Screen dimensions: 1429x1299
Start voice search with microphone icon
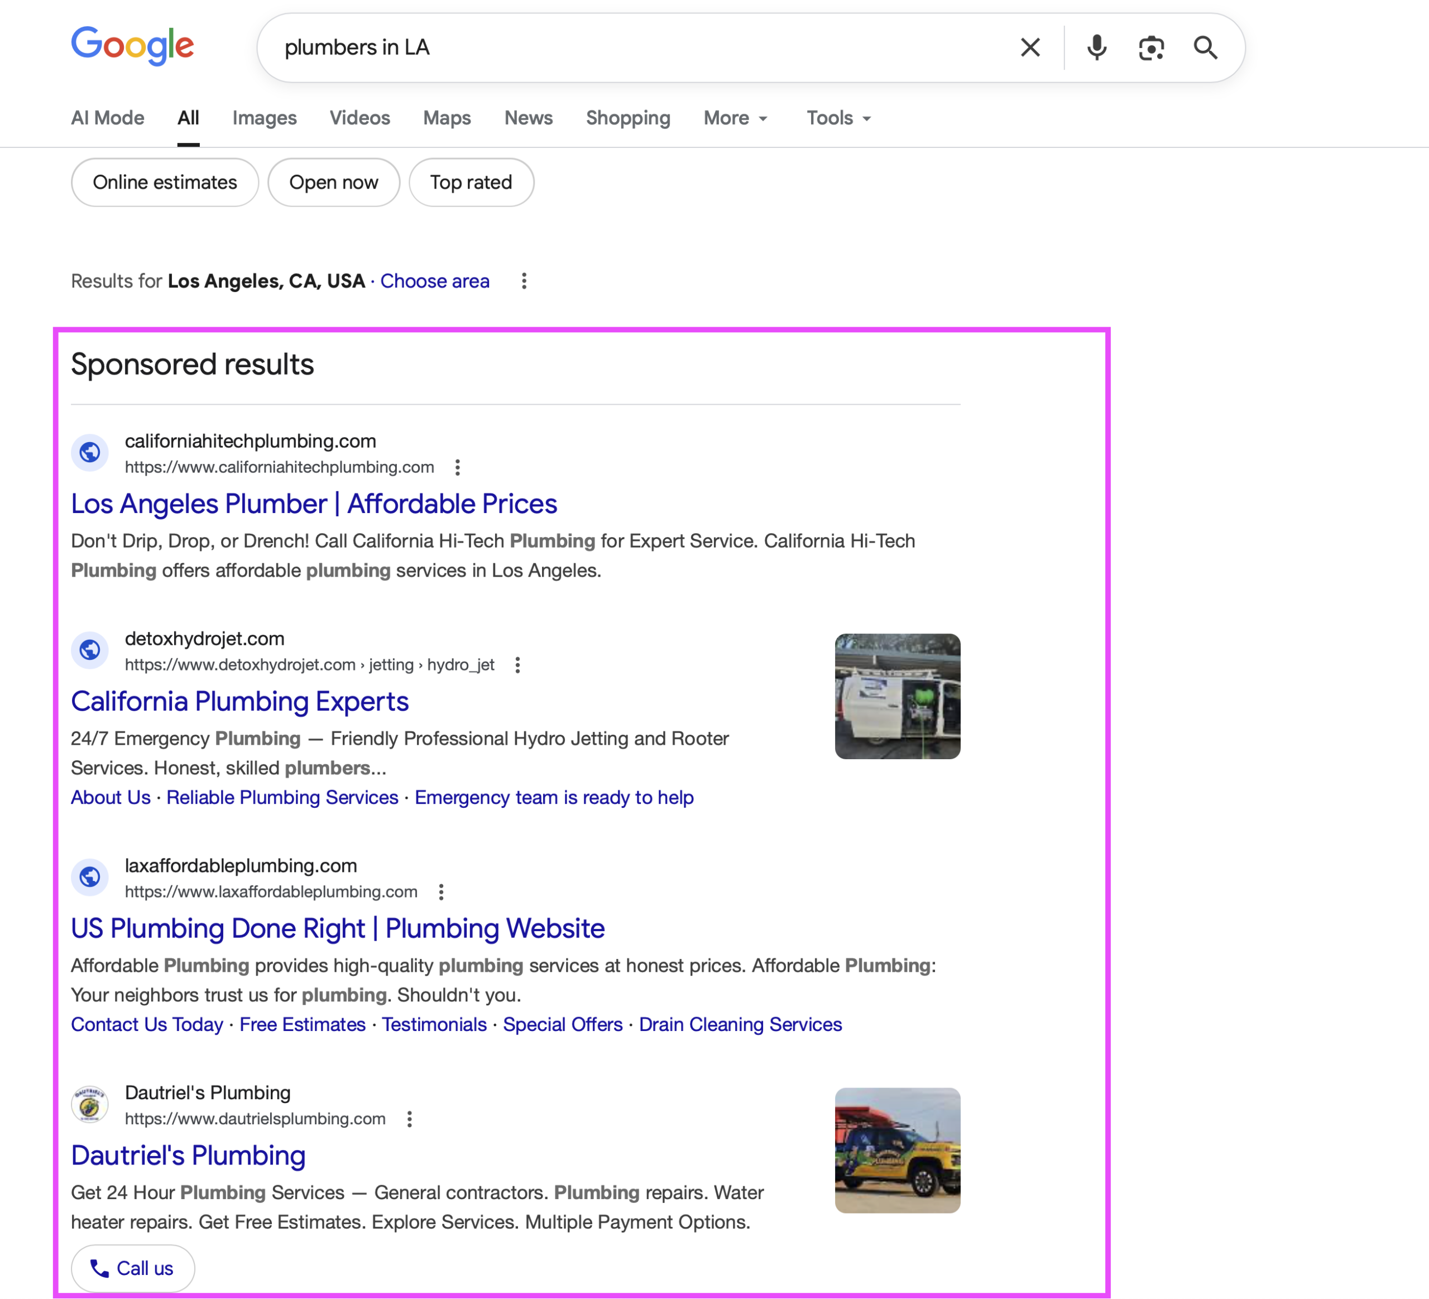tap(1096, 47)
